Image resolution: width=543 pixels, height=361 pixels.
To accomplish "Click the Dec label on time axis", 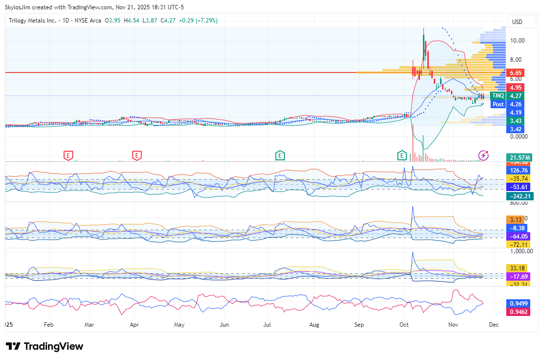I will tap(494, 324).
